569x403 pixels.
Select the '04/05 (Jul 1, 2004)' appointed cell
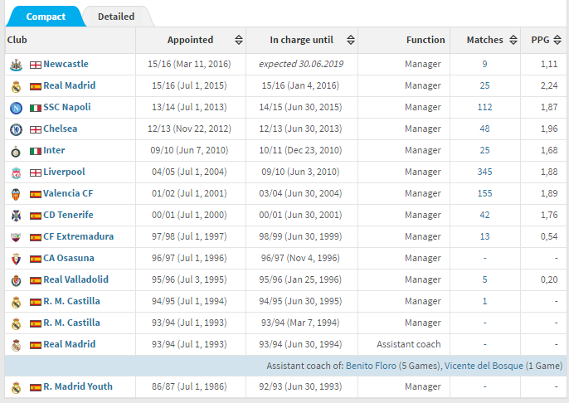click(189, 172)
